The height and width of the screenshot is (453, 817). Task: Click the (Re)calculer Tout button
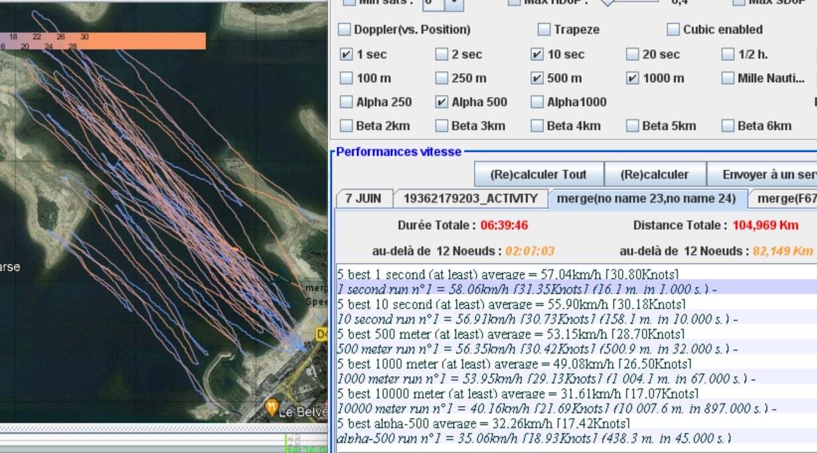[x=539, y=175]
